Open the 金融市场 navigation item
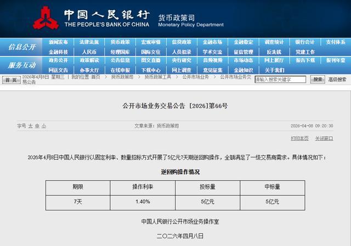 pos(212,42)
